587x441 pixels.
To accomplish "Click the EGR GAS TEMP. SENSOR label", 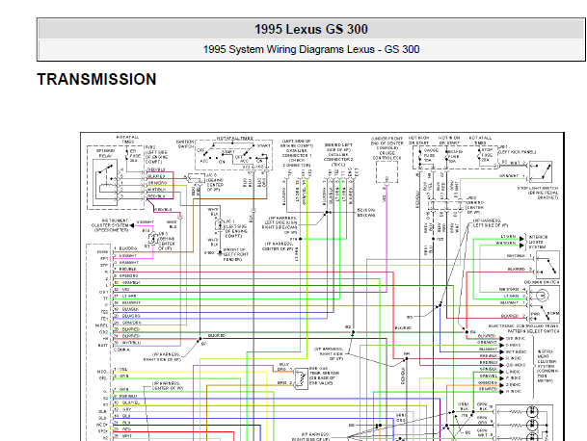I will [325, 376].
